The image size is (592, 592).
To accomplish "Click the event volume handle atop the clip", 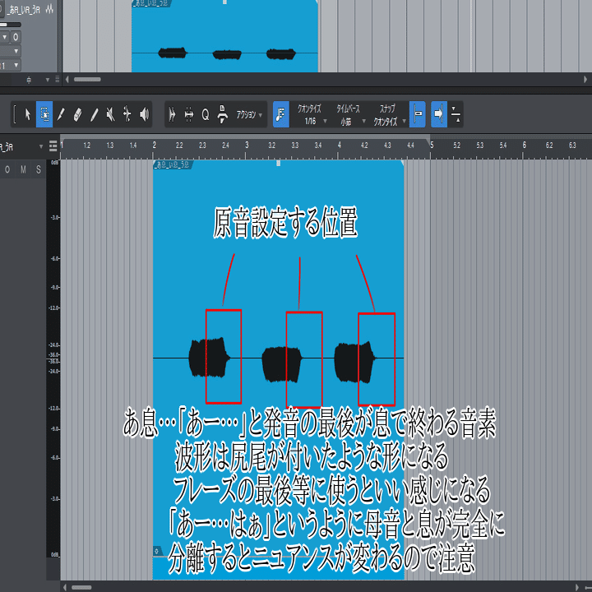I will coord(278,163).
